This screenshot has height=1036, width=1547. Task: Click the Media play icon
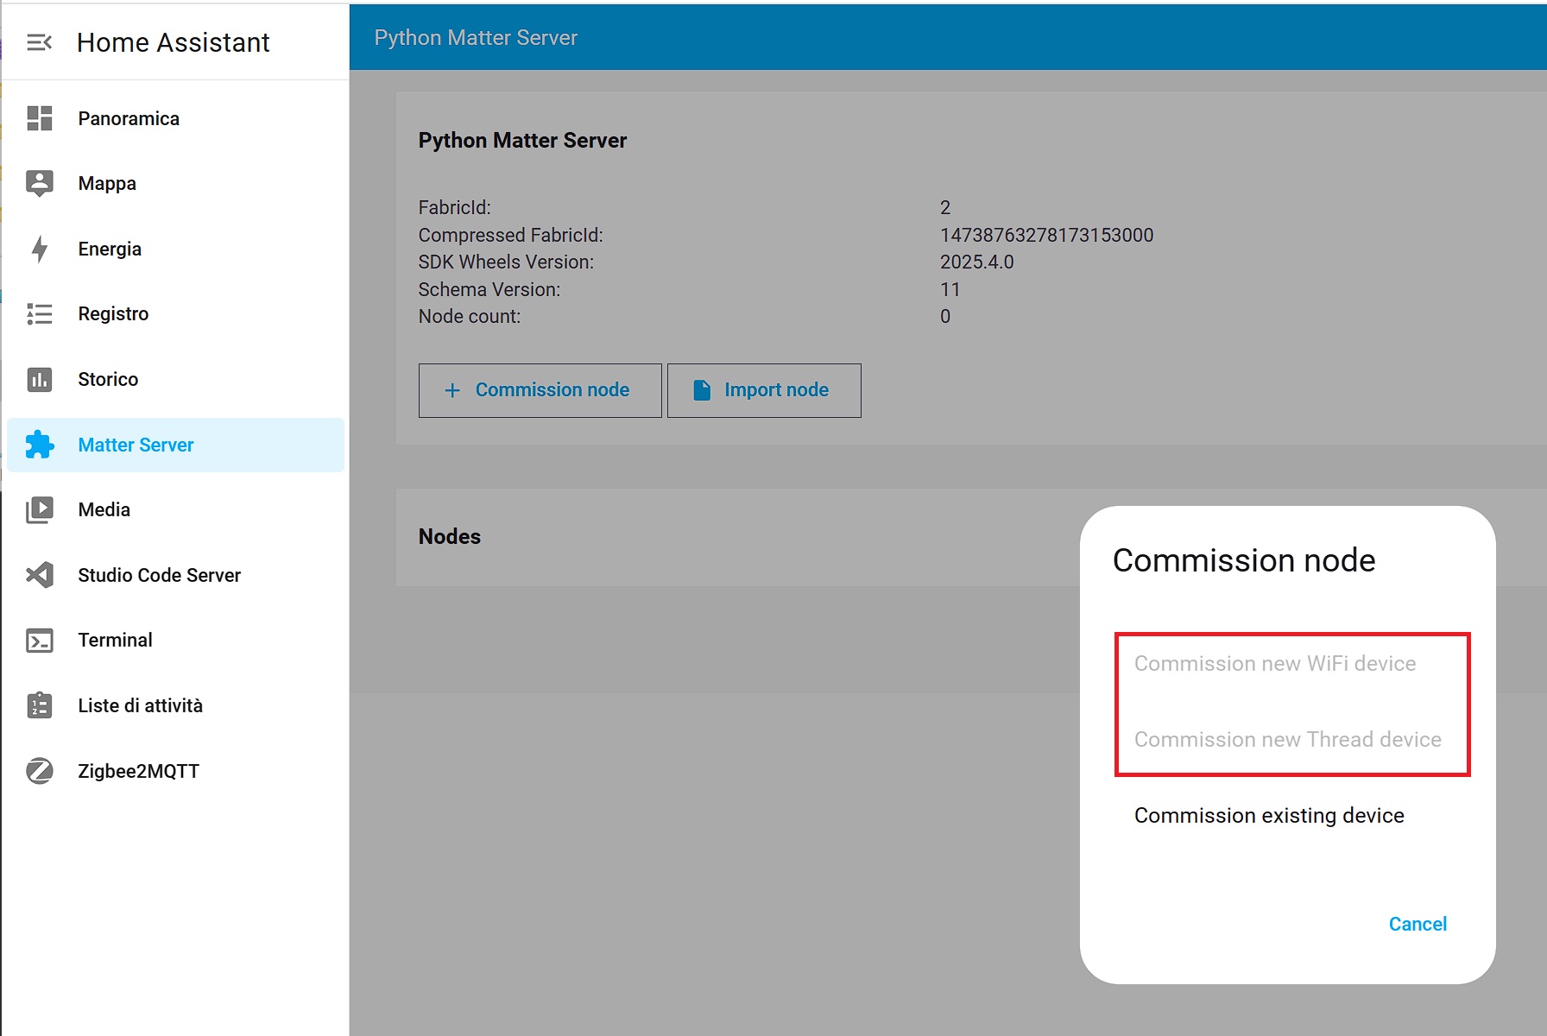[x=40, y=509]
